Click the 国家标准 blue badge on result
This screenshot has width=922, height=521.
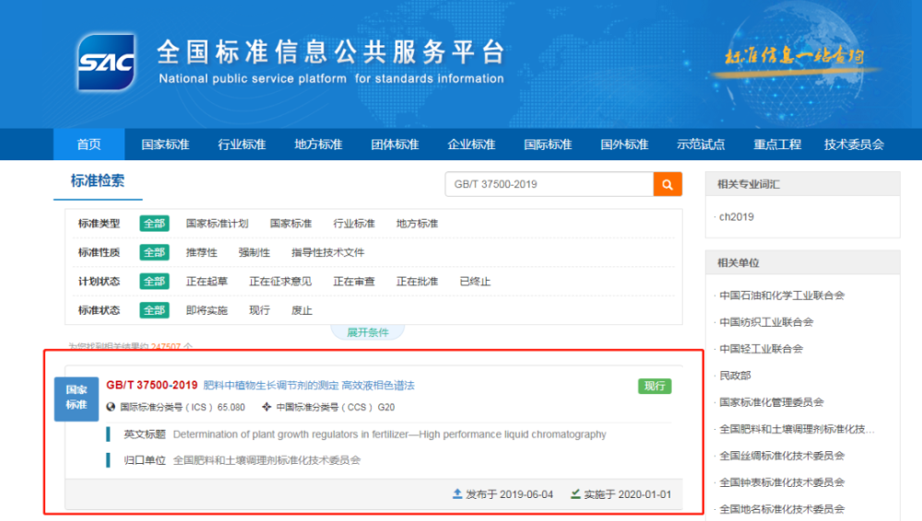[77, 398]
